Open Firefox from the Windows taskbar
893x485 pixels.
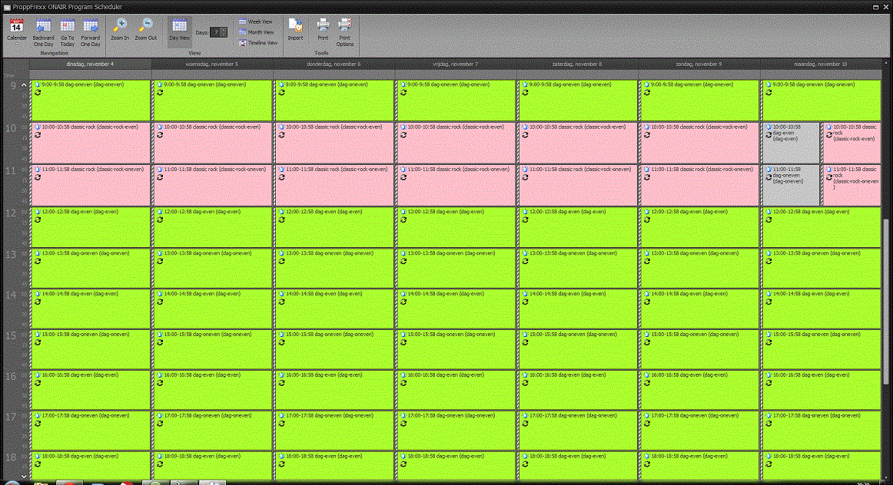tap(69, 482)
